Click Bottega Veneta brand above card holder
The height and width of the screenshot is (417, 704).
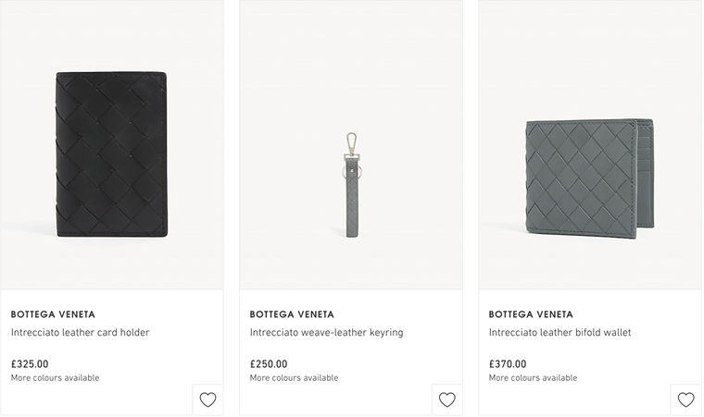point(53,314)
